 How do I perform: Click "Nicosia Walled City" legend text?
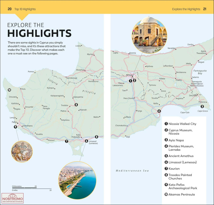tap(182, 124)
